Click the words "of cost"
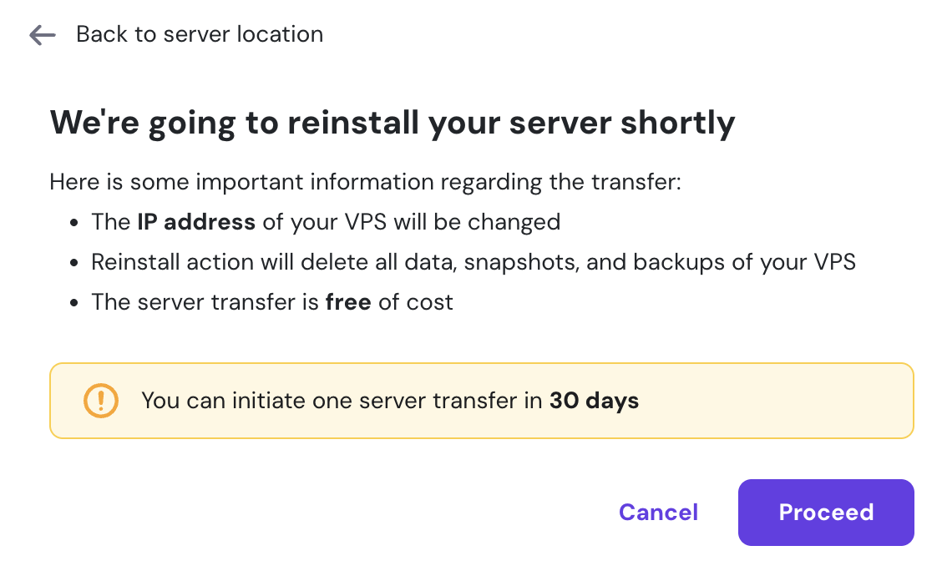Image resolution: width=942 pixels, height=571 pixels. pos(416,301)
